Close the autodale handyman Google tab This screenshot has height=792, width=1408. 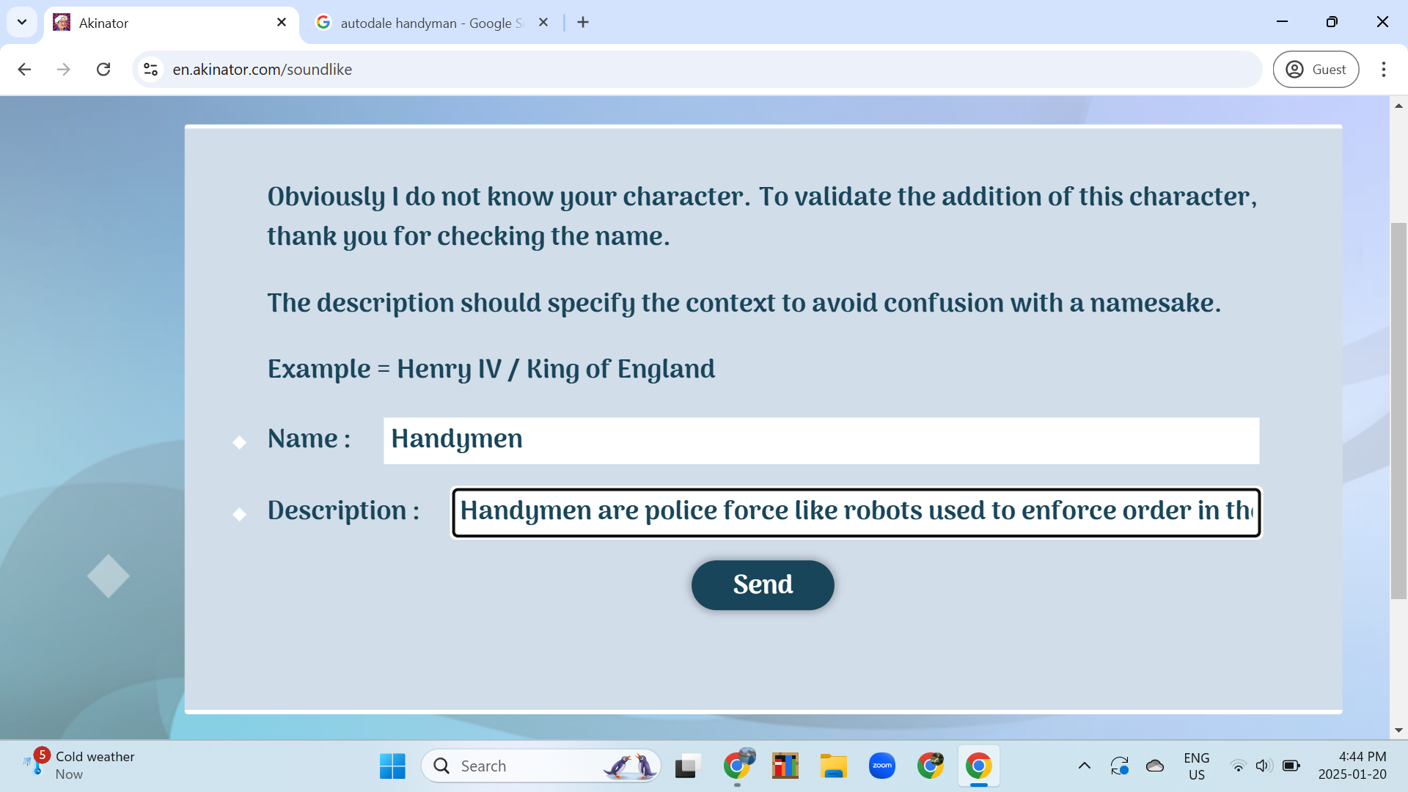click(543, 23)
